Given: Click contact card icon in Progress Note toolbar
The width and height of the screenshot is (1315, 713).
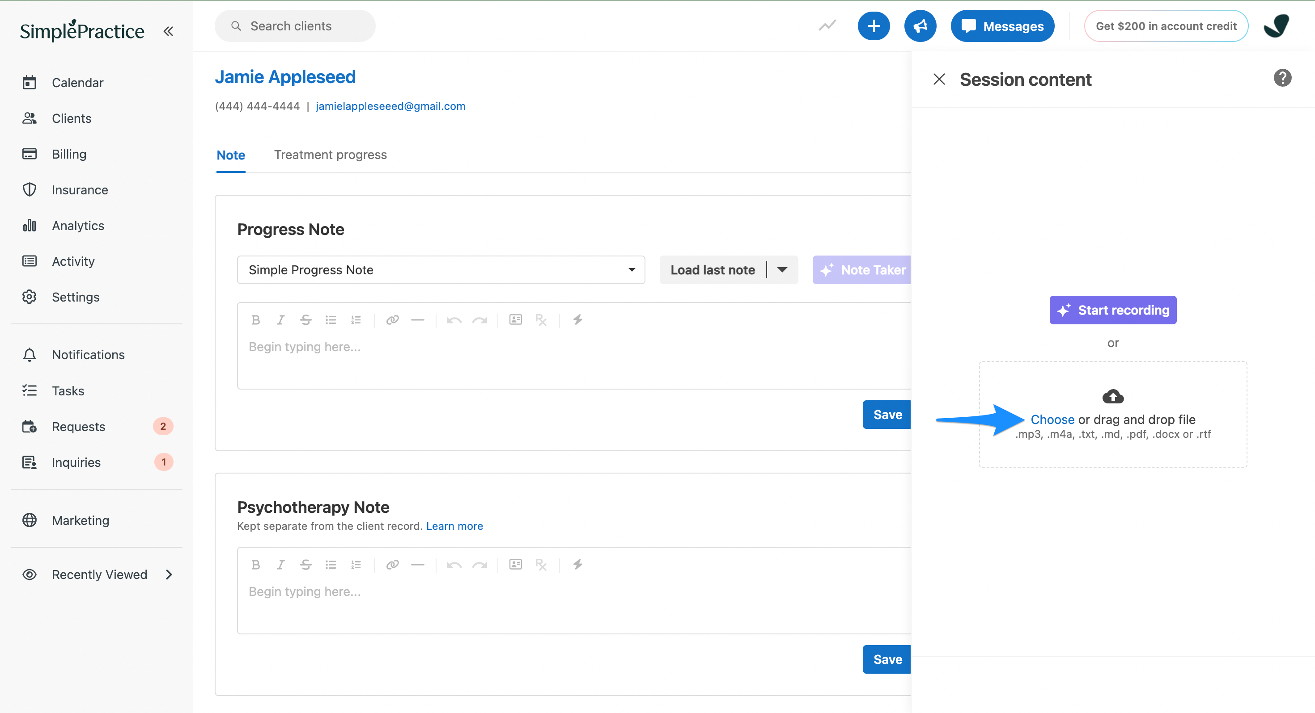Looking at the screenshot, I should pos(516,320).
